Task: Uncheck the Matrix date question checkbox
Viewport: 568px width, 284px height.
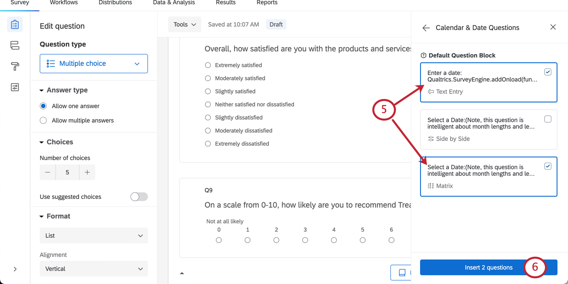Action: pyautogui.click(x=548, y=166)
